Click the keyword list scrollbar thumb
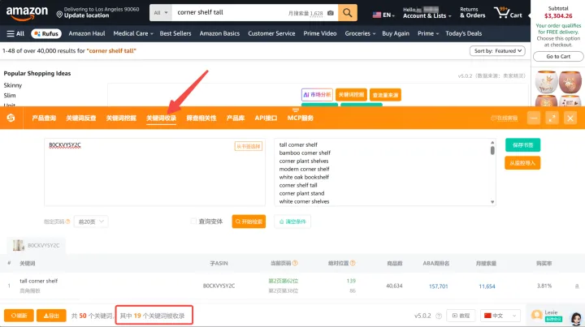The height and width of the screenshot is (327, 585). (492, 150)
